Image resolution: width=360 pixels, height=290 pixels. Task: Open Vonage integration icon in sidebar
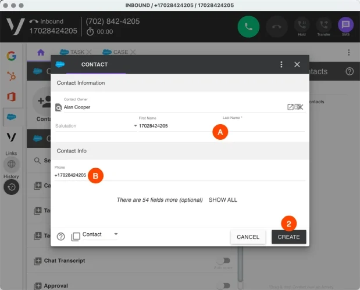click(x=11, y=137)
